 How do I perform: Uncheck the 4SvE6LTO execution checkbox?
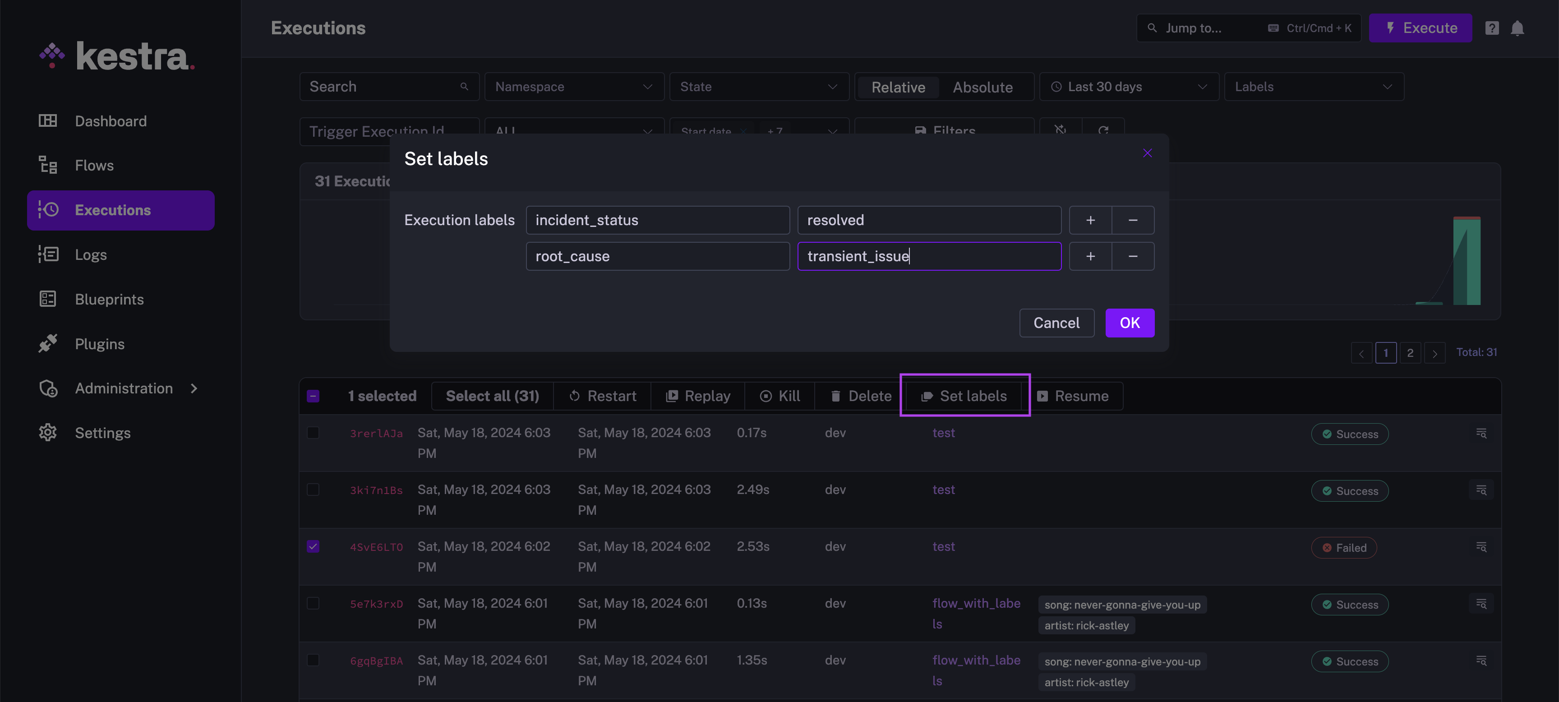pos(313,546)
